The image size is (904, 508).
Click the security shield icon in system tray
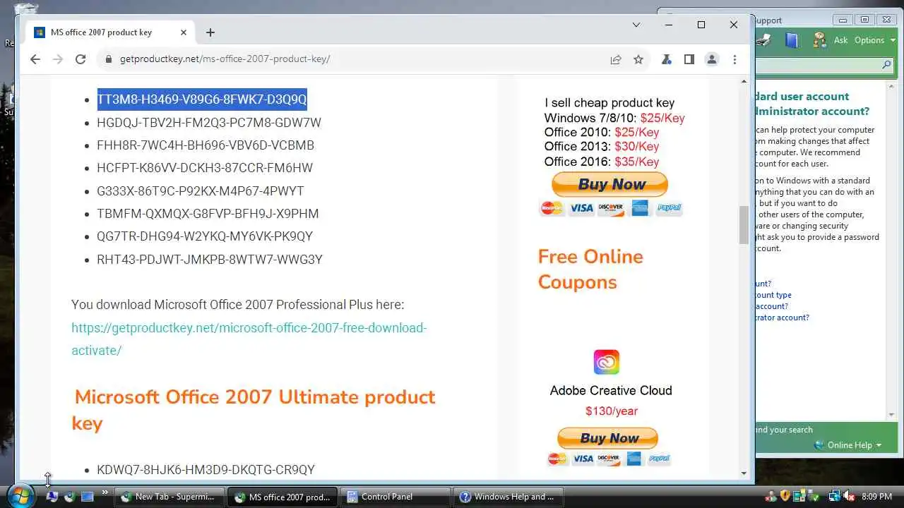(x=785, y=497)
